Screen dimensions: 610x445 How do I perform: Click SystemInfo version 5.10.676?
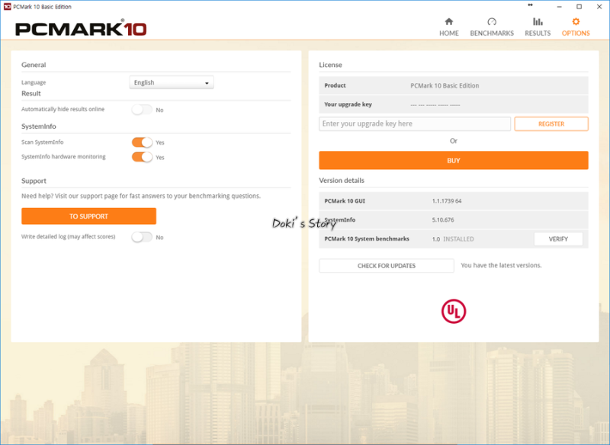443,220
